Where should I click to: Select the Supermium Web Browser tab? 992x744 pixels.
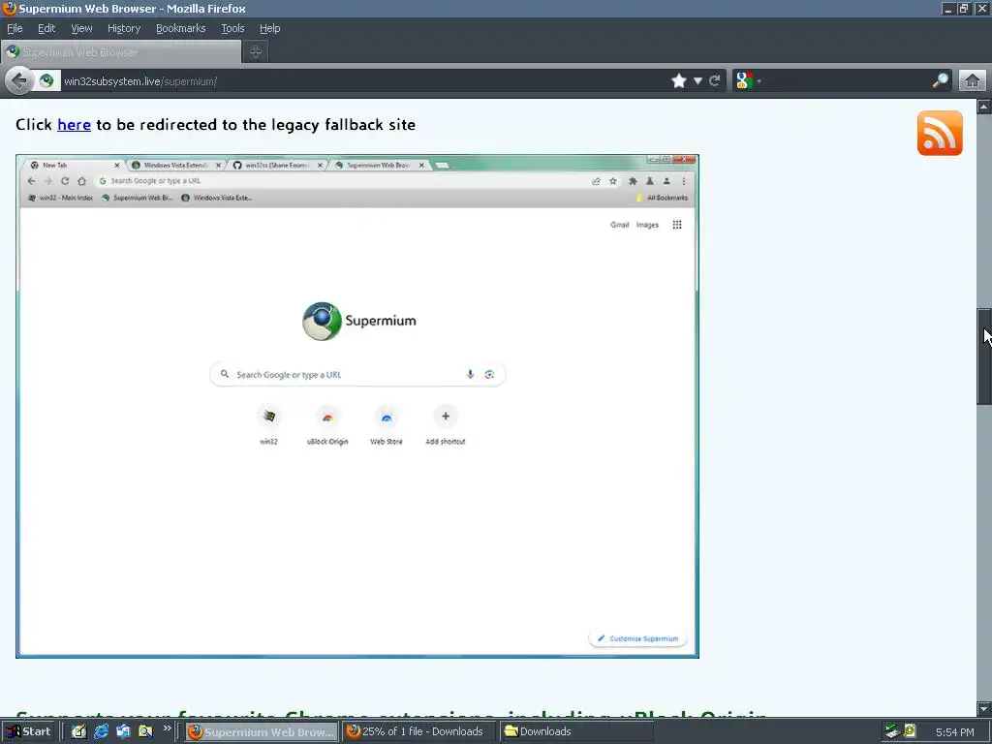pyautogui.click(x=121, y=52)
